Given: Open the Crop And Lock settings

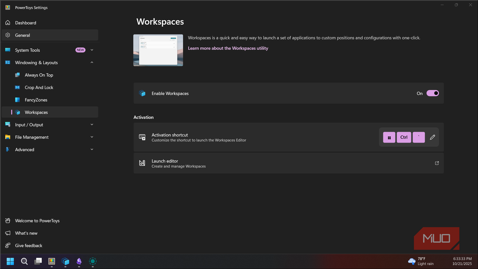Looking at the screenshot, I should tap(39, 87).
